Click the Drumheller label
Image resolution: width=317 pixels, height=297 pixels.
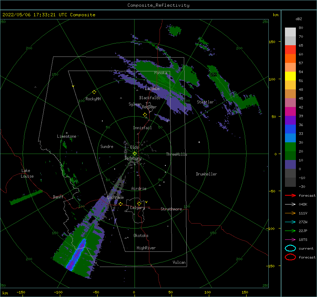[x=206, y=174]
